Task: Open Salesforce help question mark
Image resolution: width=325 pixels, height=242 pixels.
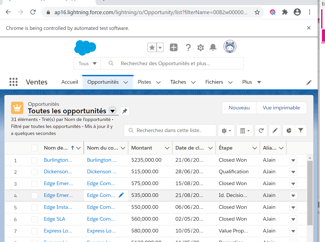Action: 188,47
